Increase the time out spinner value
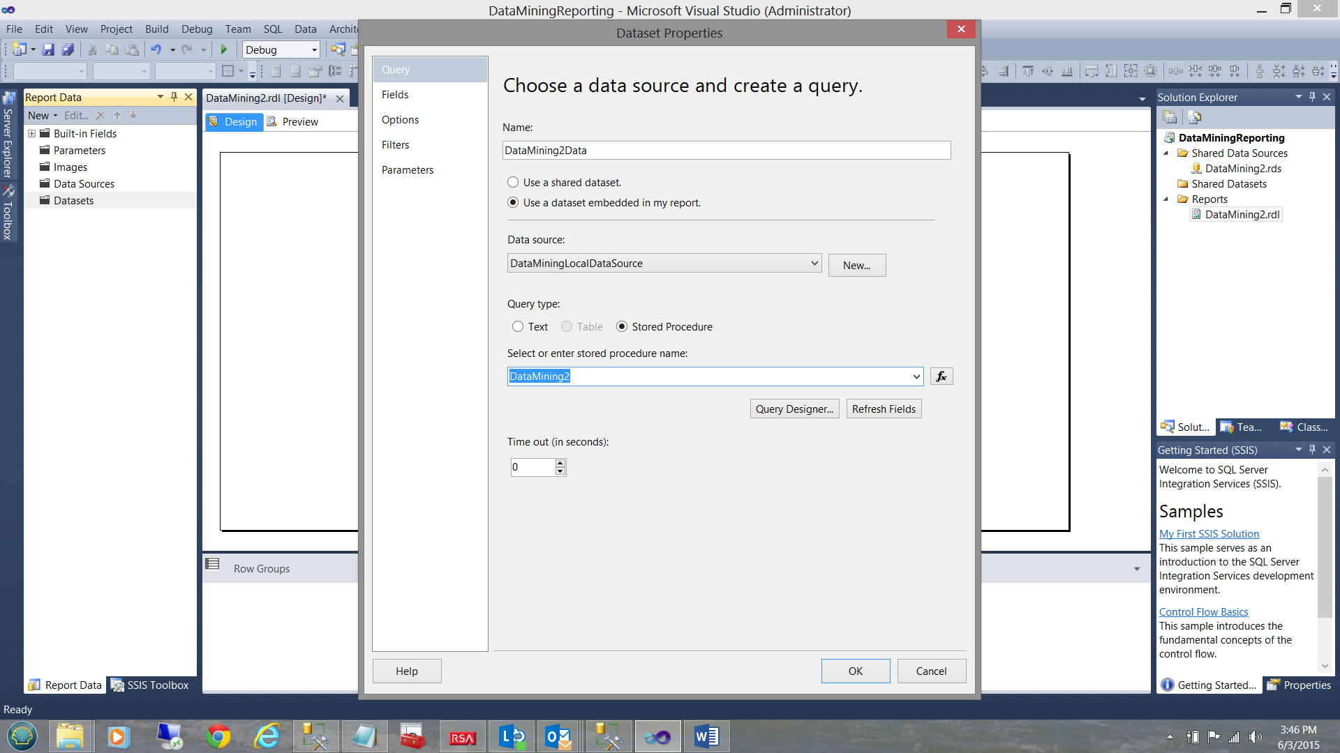This screenshot has width=1340, height=753. [x=560, y=463]
